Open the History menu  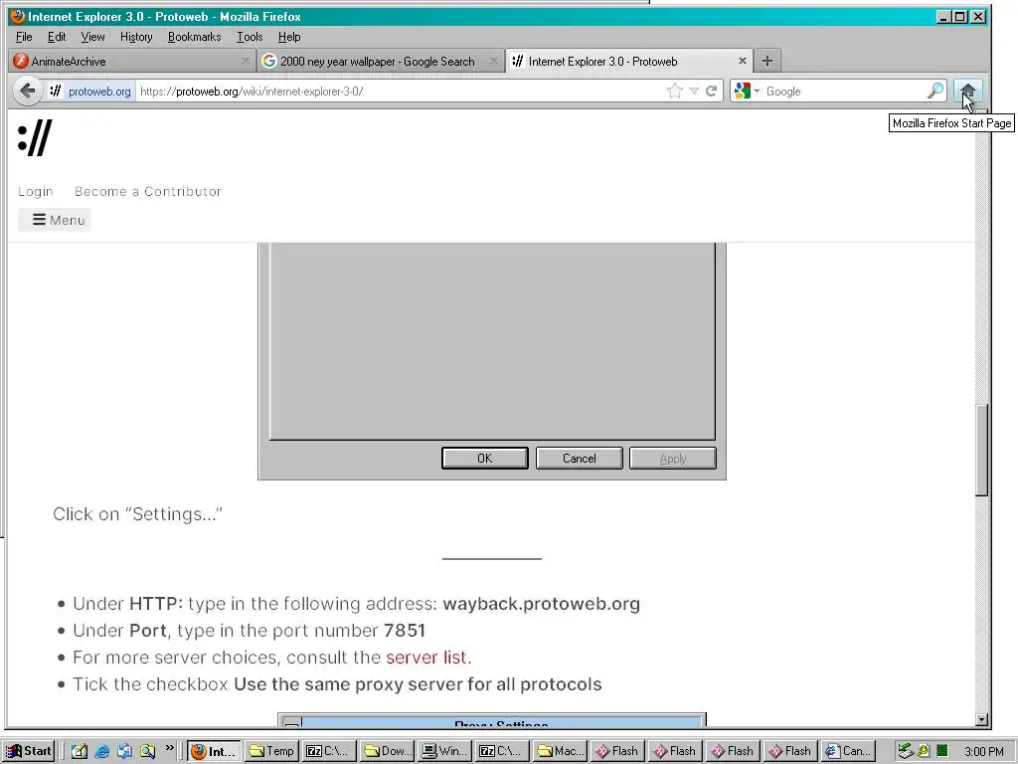pos(136,37)
